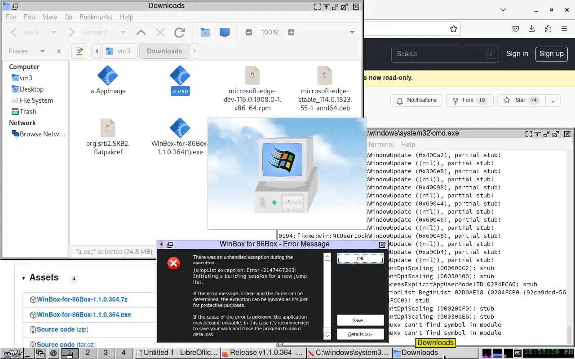Open the mail tray icon
The image size is (575, 359).
pyautogui.click(x=517, y=353)
